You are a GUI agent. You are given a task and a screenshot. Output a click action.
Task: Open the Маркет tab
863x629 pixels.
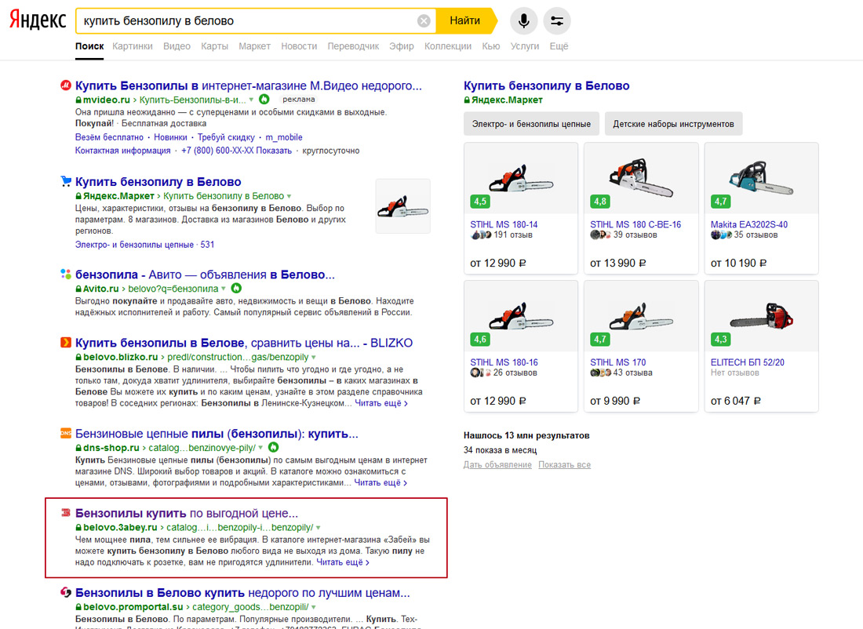point(254,46)
